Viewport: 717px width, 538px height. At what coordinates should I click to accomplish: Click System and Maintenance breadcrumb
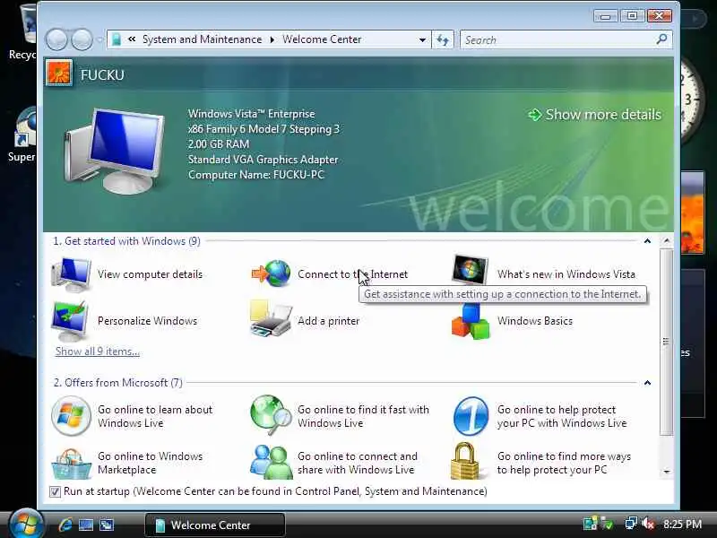click(x=203, y=39)
